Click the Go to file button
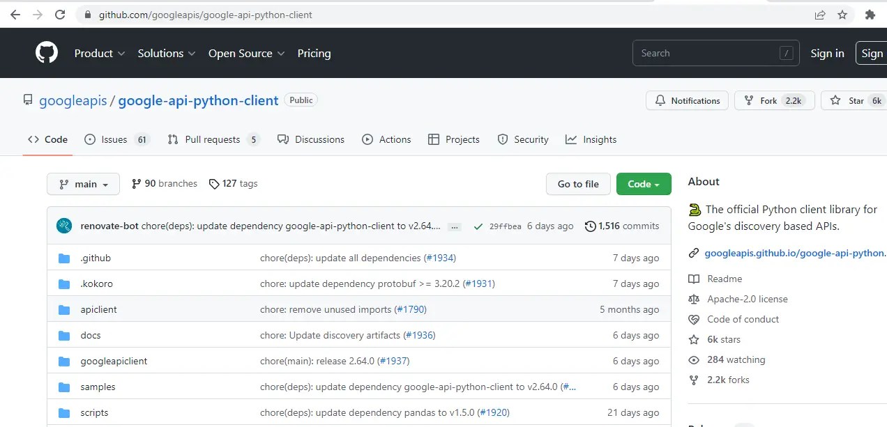 click(x=578, y=184)
